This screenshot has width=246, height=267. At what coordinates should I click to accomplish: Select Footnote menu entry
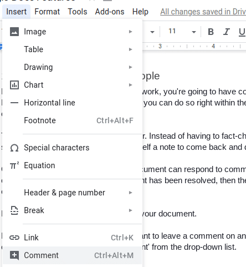click(x=72, y=120)
